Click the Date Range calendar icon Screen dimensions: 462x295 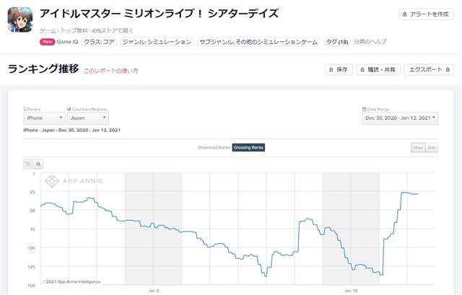pyautogui.click(x=364, y=109)
